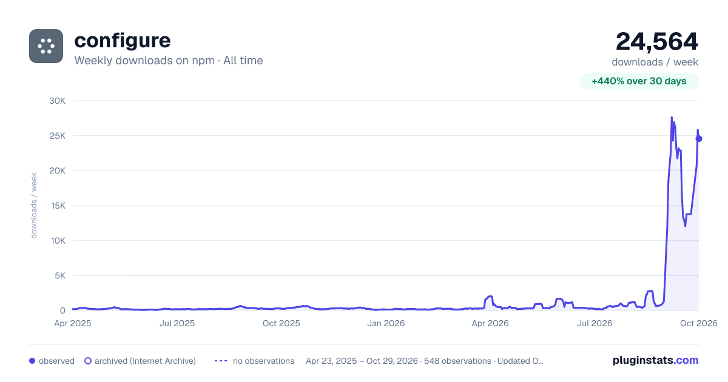The height and width of the screenshot is (382, 728).
Task: Click the 15K y-axis label
Action: tap(57, 206)
